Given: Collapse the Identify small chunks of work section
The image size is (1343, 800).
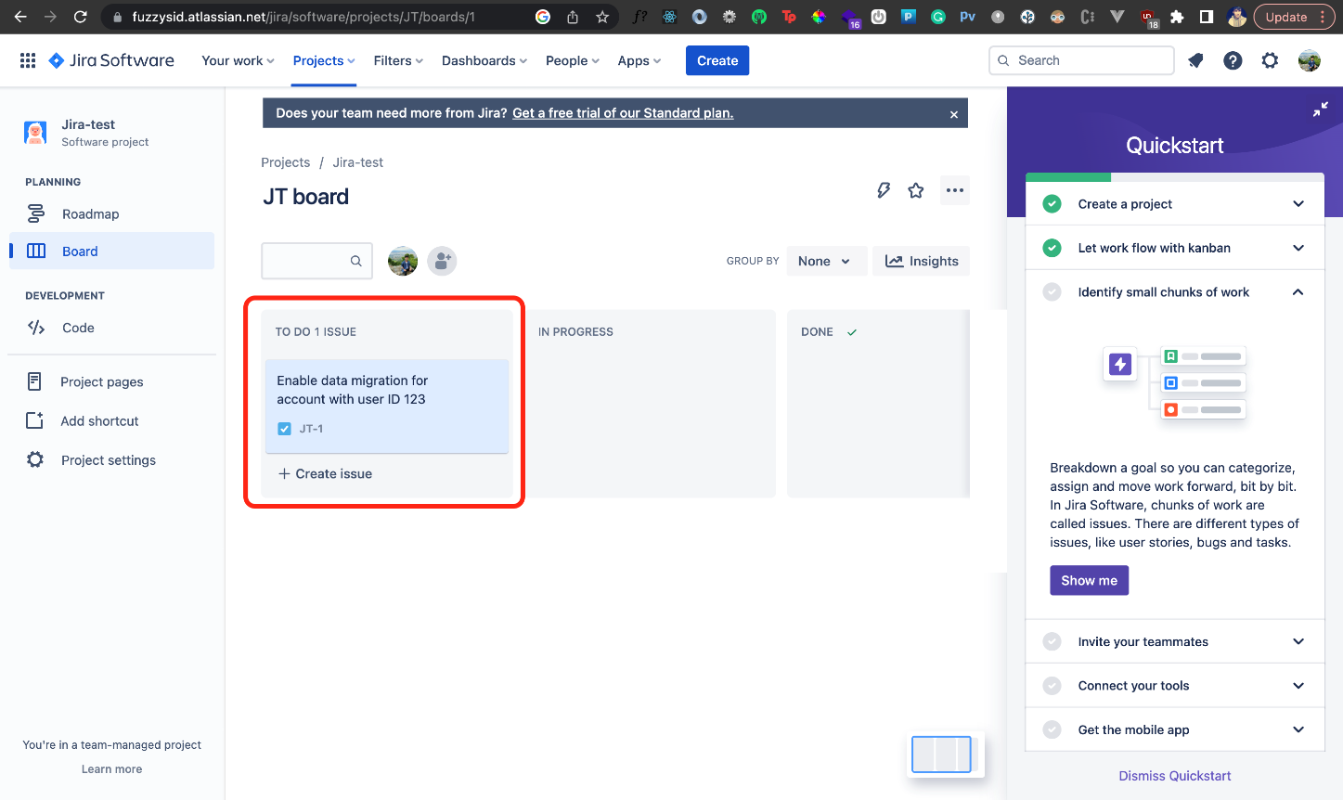Looking at the screenshot, I should point(1298,291).
